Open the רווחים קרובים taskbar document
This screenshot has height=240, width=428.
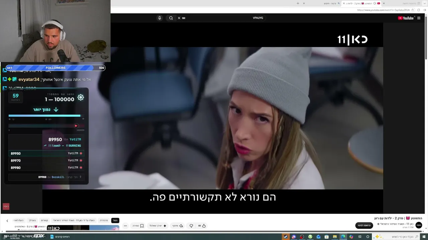[x=60, y=237]
